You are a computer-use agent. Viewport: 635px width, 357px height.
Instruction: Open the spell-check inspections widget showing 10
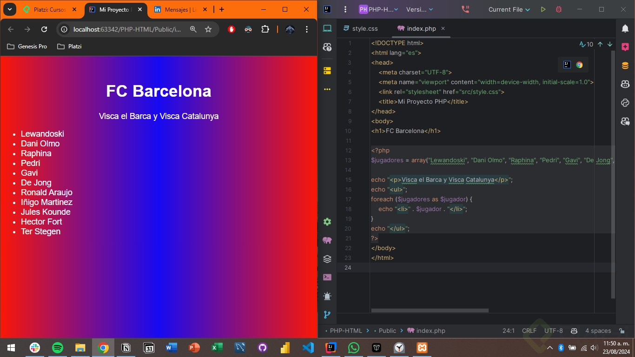(x=586, y=45)
